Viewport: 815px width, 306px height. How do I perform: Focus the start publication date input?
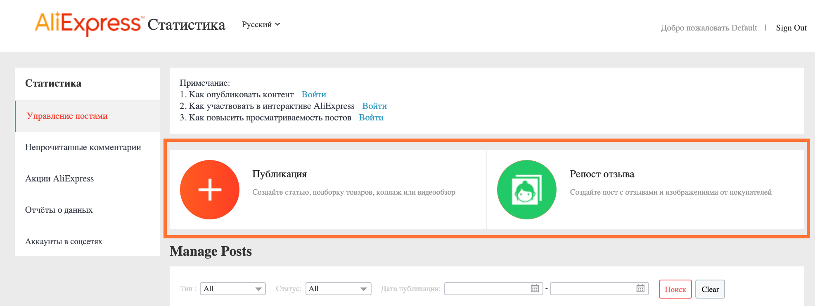click(493, 289)
